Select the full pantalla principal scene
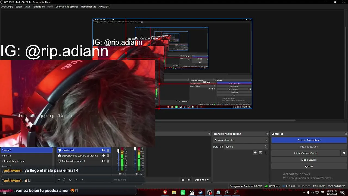348x196 pixels. pos(26,161)
